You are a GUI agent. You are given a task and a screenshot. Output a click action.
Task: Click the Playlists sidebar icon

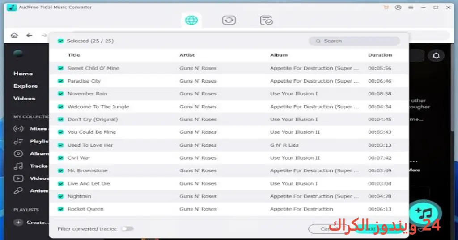pos(18,141)
